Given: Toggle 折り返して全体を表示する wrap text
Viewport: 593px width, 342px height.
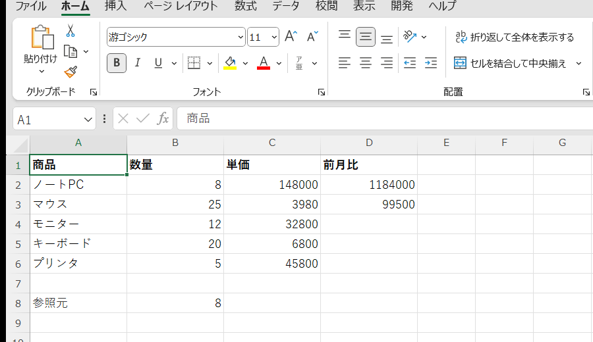Looking at the screenshot, I should (x=515, y=37).
